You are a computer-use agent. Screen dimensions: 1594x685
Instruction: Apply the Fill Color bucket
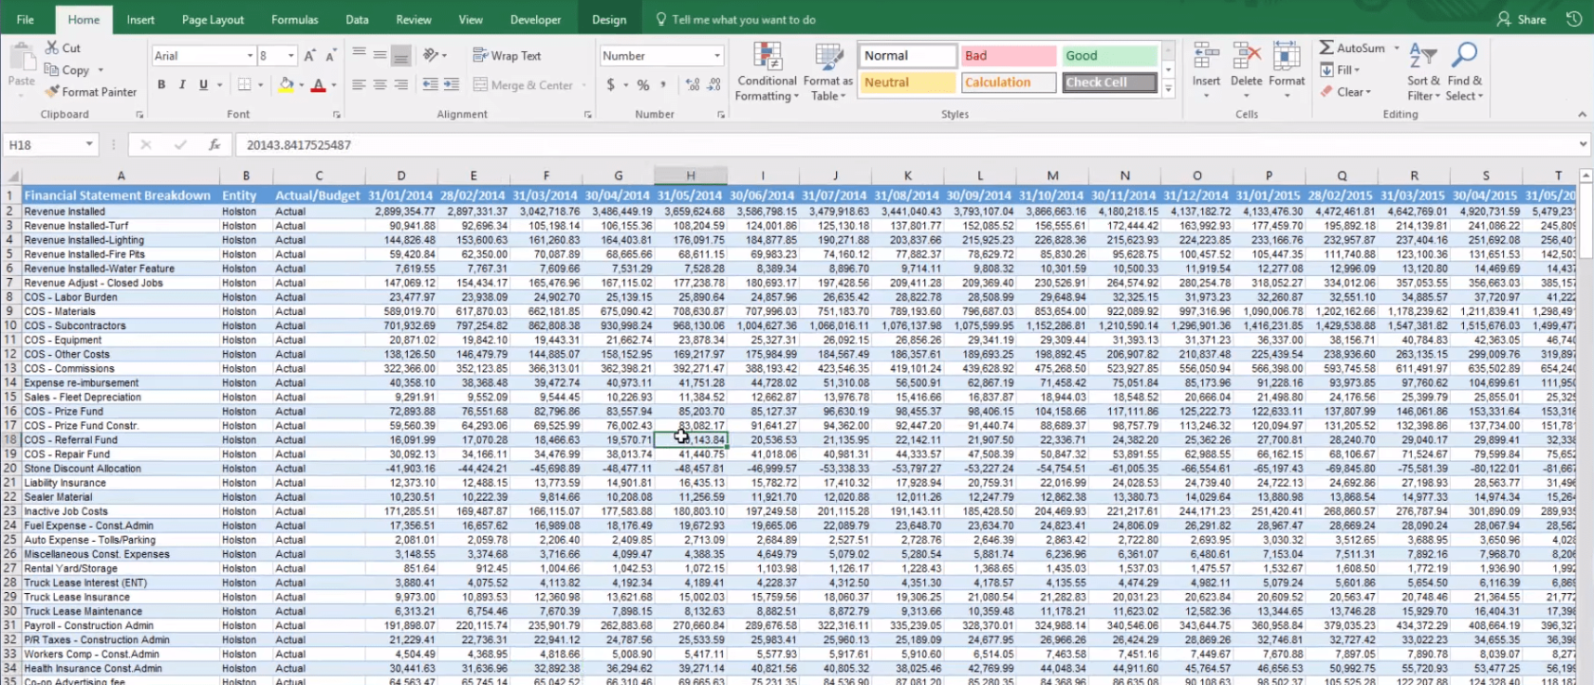coord(286,84)
